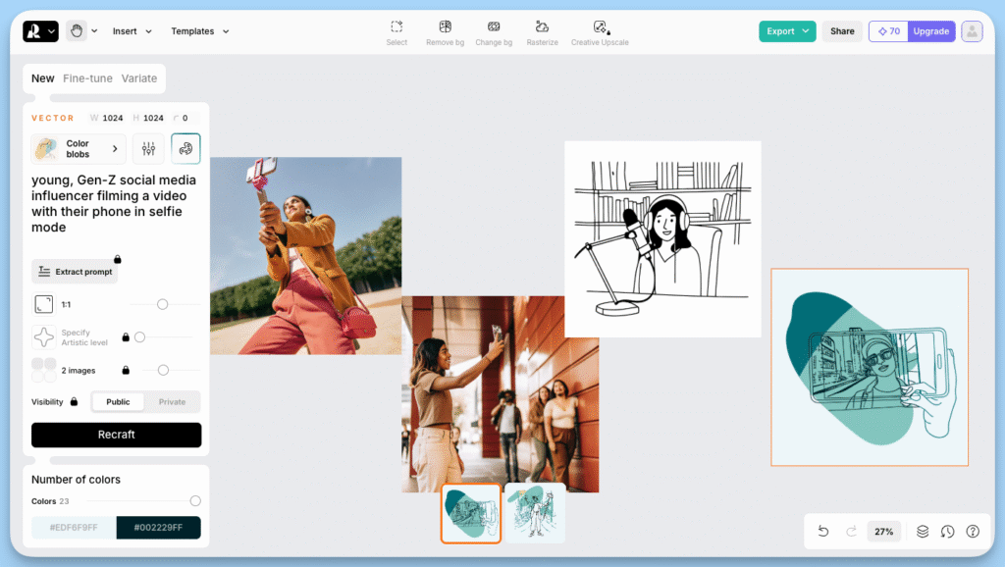Set visibility to Public

click(118, 401)
